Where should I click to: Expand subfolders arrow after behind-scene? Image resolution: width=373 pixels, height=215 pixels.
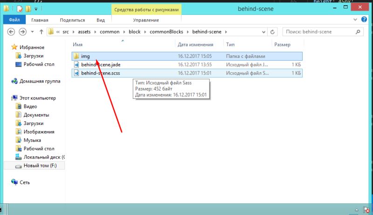(x=226, y=32)
